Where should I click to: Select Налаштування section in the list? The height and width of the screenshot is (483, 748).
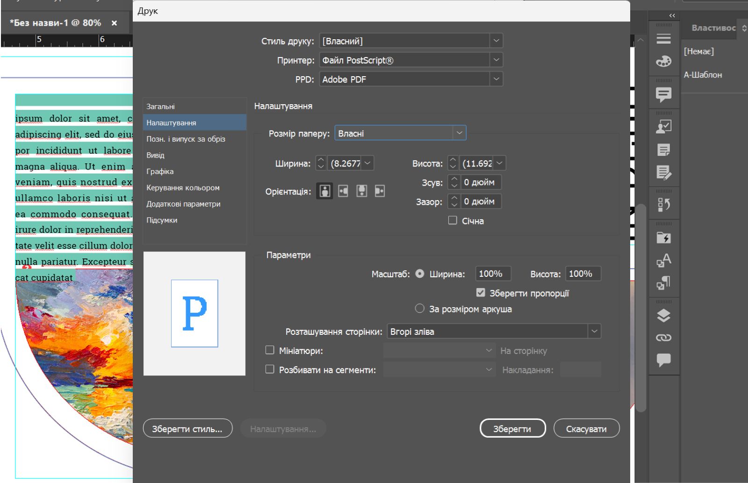pyautogui.click(x=194, y=123)
